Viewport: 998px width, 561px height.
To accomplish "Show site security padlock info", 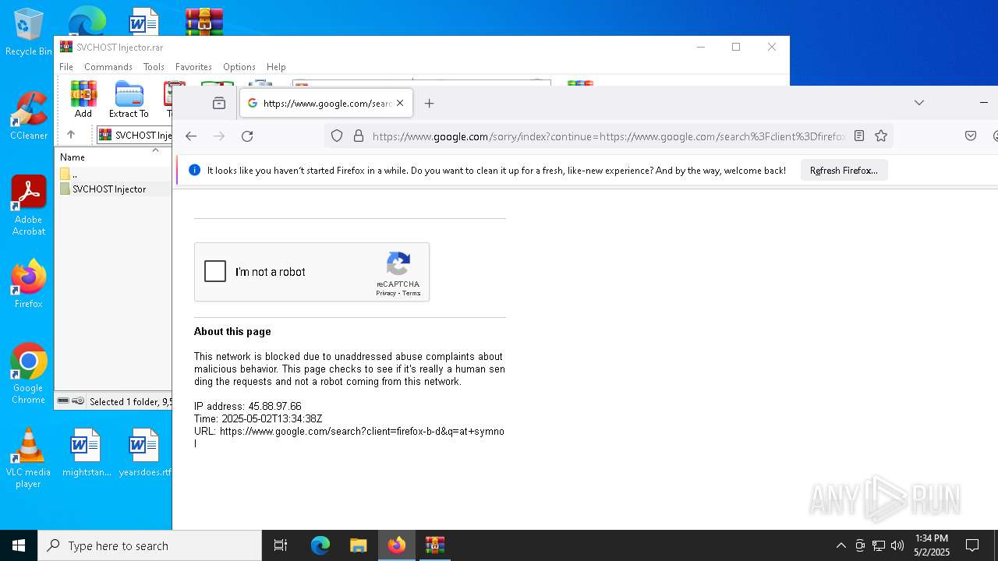I will [x=359, y=136].
